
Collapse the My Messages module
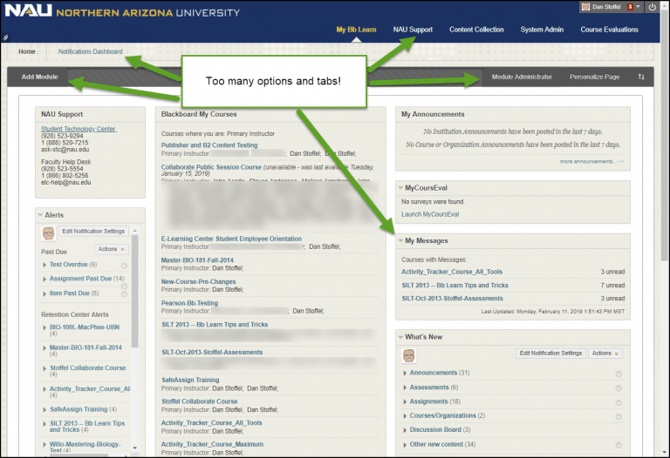pos(400,240)
